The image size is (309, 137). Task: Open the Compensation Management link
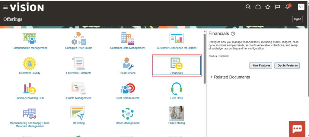(30, 48)
